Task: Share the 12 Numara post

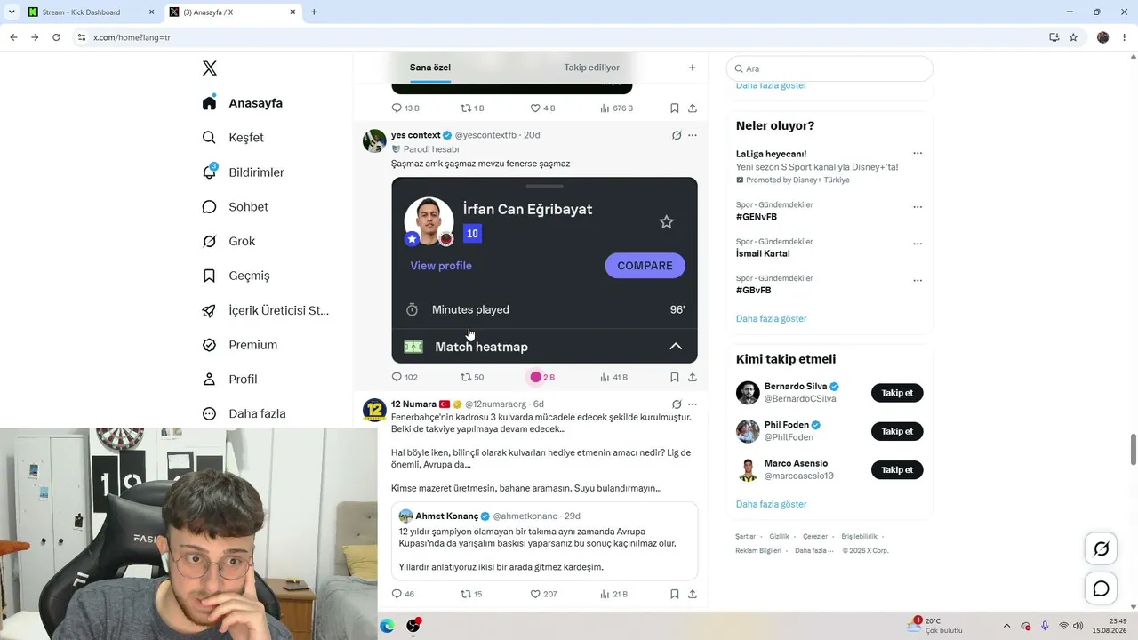Action: click(693, 594)
